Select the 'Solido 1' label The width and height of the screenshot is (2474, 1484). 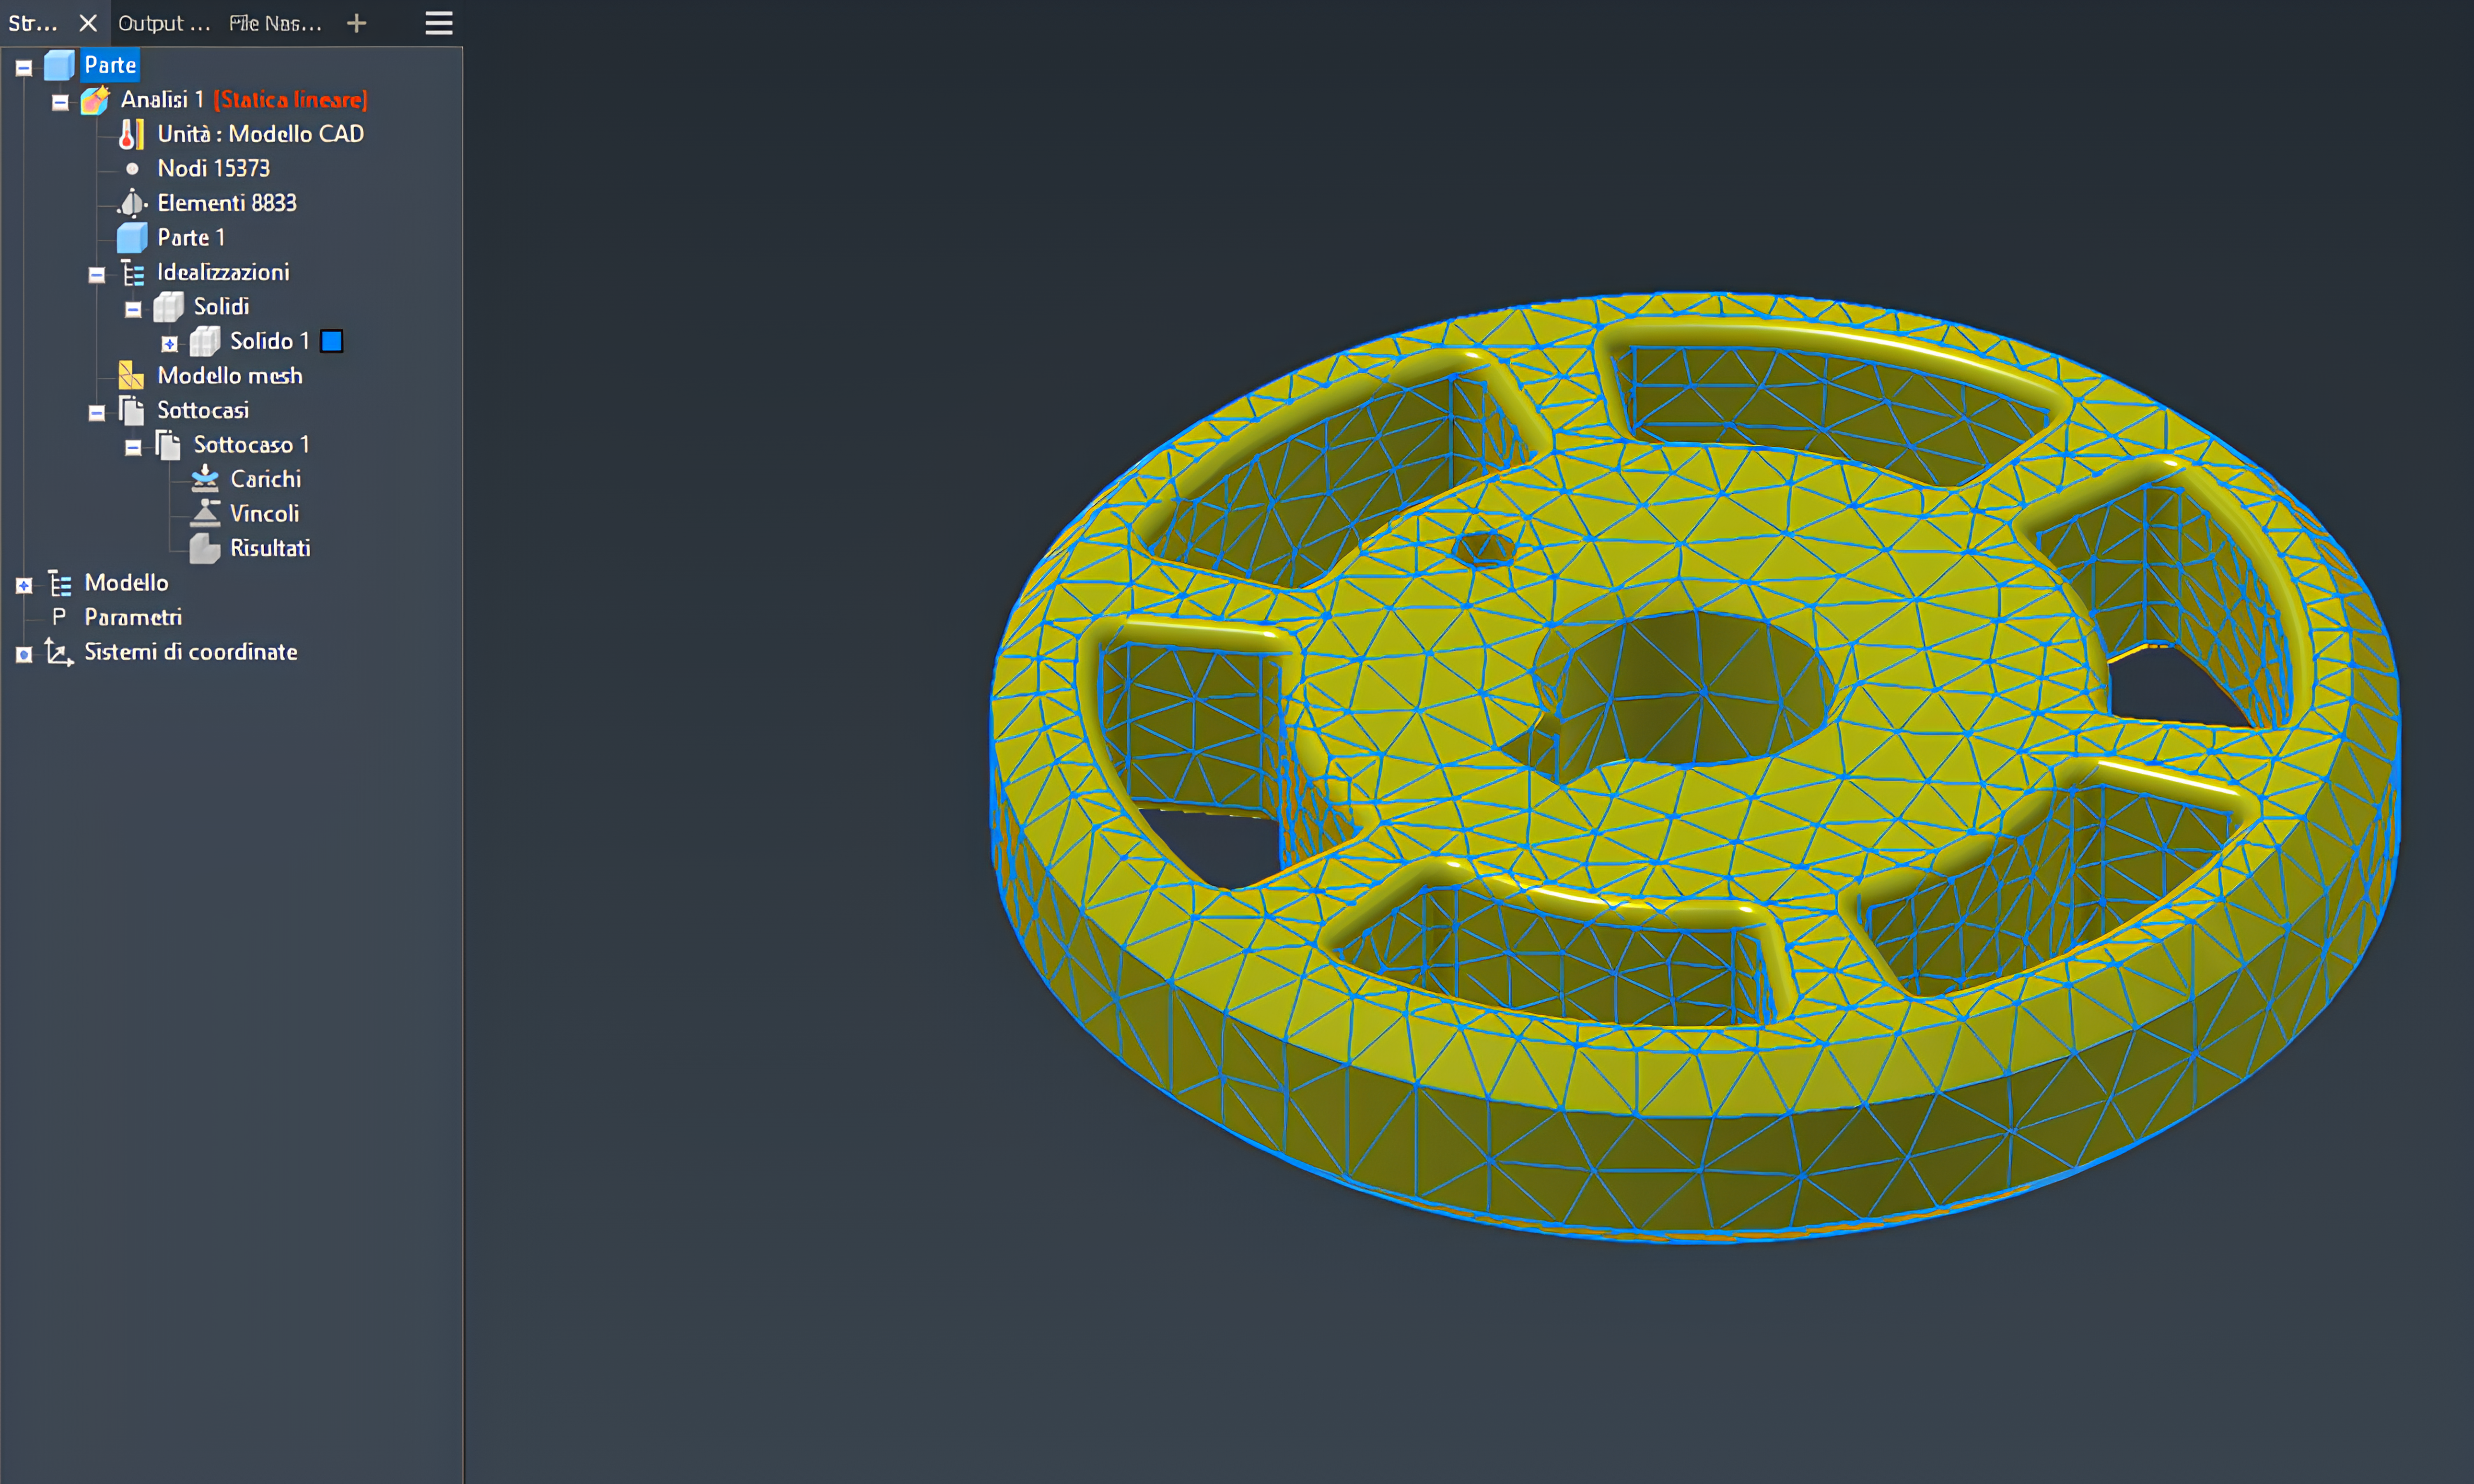(x=269, y=342)
